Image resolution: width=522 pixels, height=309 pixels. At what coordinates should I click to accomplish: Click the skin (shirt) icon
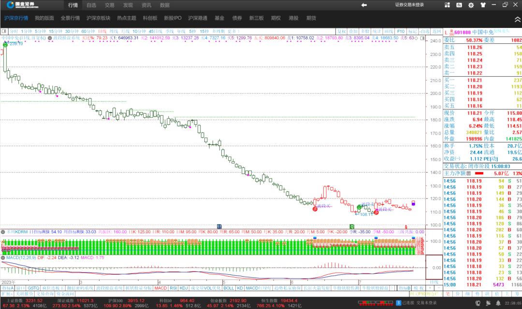482,5
